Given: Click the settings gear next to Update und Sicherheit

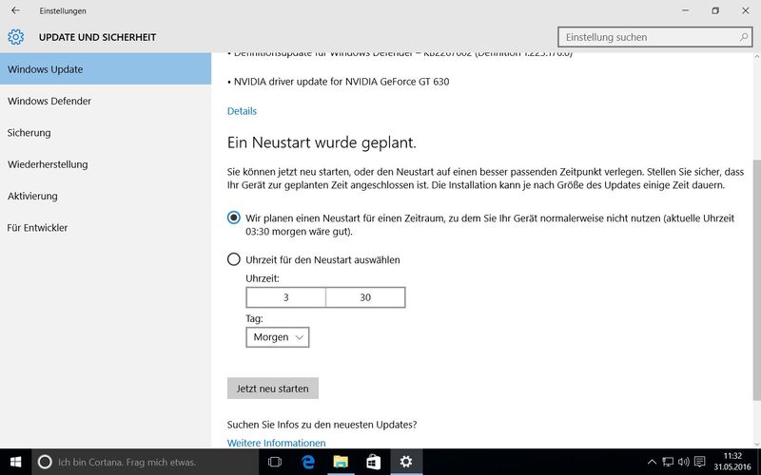Looking at the screenshot, I should (15, 37).
